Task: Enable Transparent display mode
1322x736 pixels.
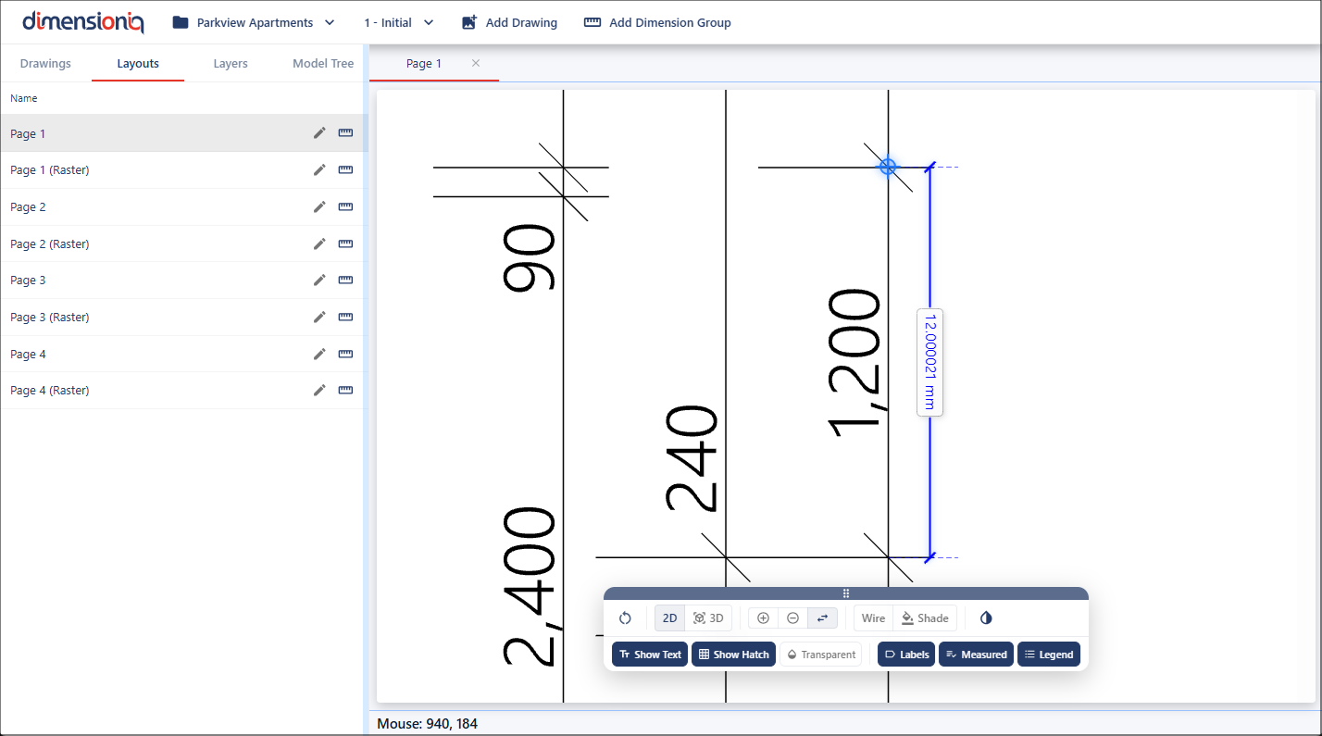Action: tap(820, 655)
